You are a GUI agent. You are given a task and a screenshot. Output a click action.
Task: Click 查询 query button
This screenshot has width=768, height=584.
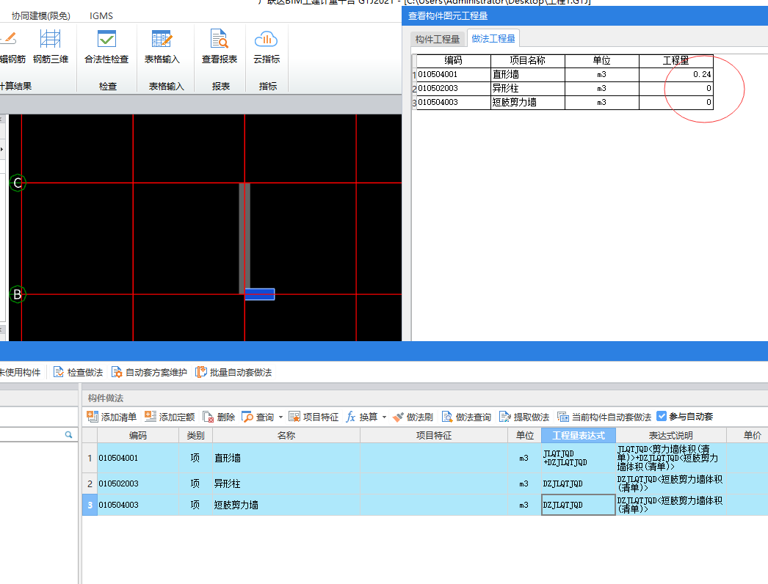[258, 417]
